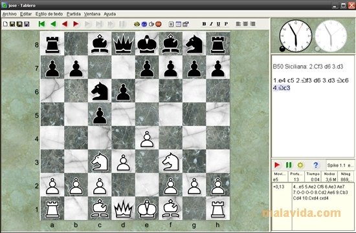Click the grey hand icon in toolbar
The width and height of the screenshot is (356, 233).
coord(151,24)
